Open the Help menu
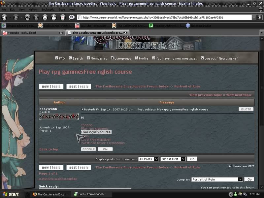 click(72, 10)
